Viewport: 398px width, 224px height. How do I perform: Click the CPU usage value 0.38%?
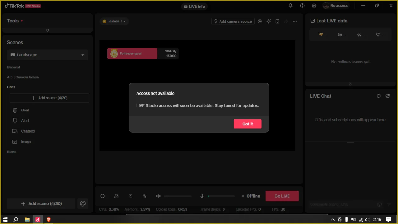[x=114, y=209]
